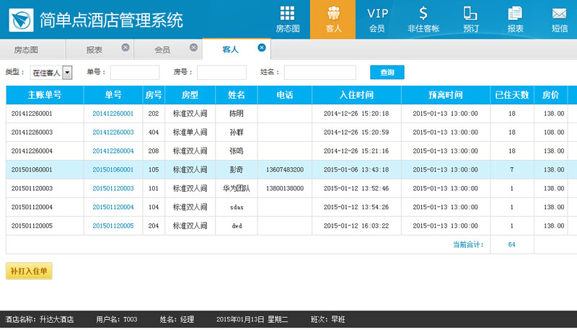
Task: Click room number 404 cell
Action: pyautogui.click(x=154, y=133)
